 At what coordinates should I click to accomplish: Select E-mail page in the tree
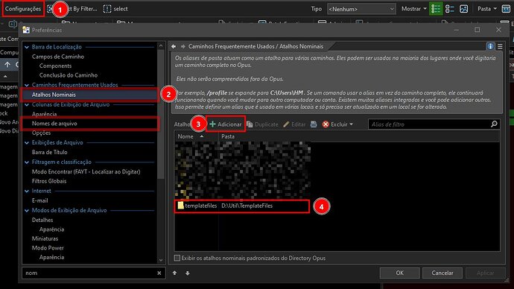(x=40, y=200)
